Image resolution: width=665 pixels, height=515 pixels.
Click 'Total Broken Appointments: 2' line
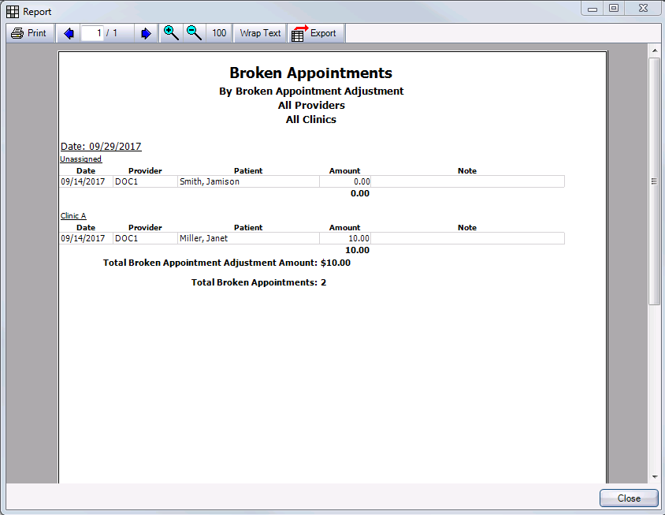(x=258, y=283)
